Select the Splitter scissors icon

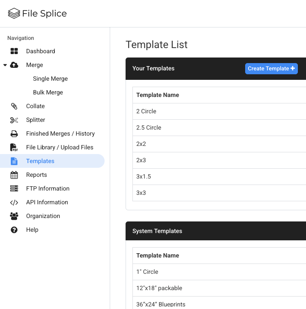(14, 120)
